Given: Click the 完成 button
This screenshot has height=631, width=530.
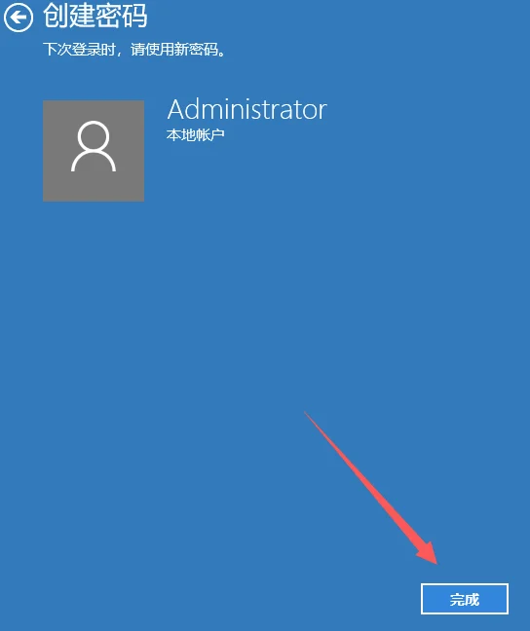Looking at the screenshot, I should (x=465, y=599).
